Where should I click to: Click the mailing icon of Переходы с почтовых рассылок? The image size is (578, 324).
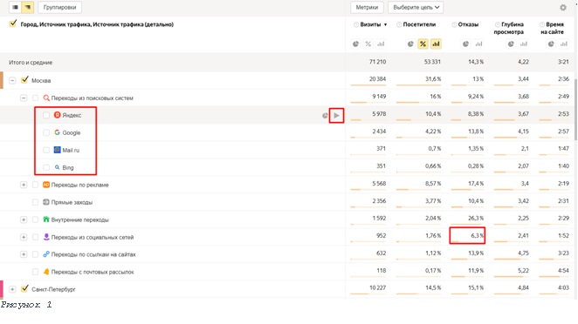pyautogui.click(x=46, y=272)
